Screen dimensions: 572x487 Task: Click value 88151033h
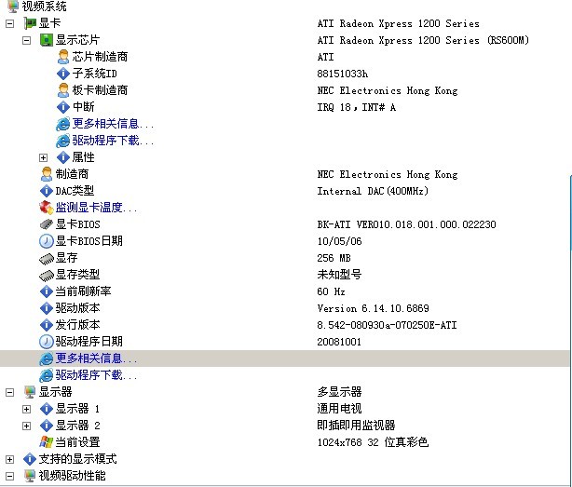pos(343,74)
